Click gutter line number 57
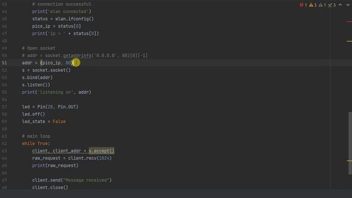 pos(4,107)
